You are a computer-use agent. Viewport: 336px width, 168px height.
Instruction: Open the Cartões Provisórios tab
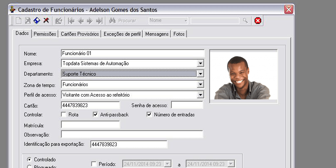point(80,34)
